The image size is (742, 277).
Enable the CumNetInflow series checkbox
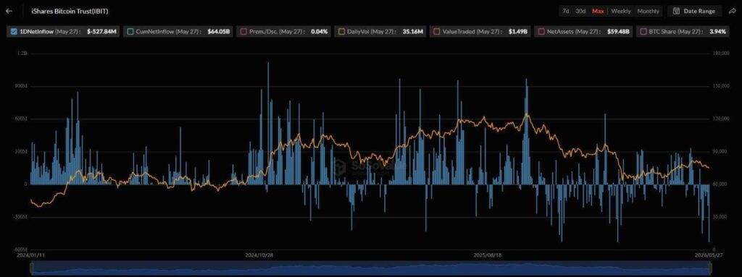[x=130, y=32]
